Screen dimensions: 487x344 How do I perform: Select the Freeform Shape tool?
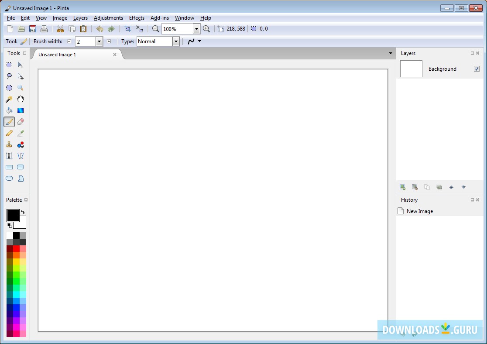pyautogui.click(x=21, y=179)
